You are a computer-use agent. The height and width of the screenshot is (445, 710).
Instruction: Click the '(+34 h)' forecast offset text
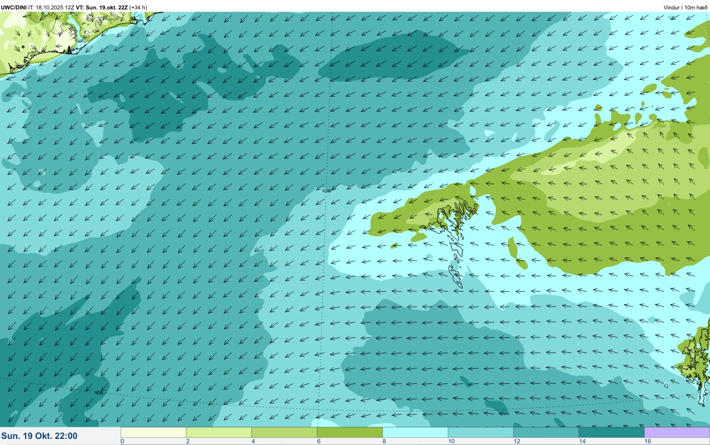coord(139,7)
